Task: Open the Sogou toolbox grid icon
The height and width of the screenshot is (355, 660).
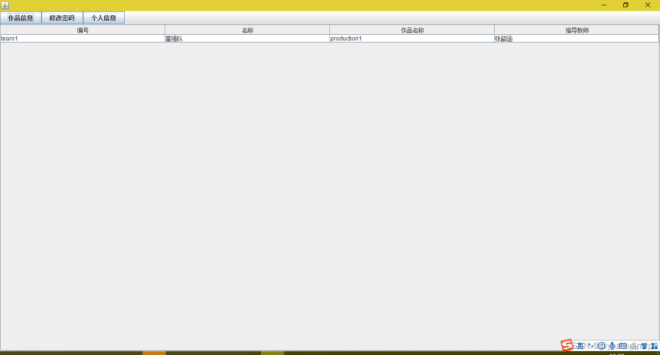Action: tap(655, 346)
